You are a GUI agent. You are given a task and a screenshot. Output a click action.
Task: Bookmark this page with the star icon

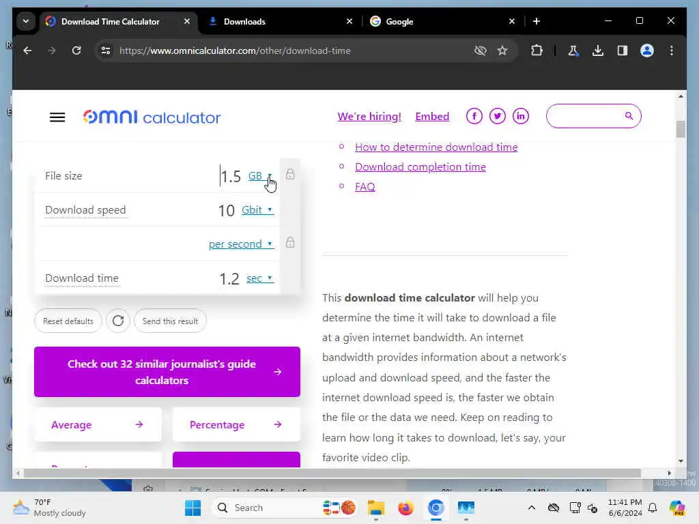502,50
